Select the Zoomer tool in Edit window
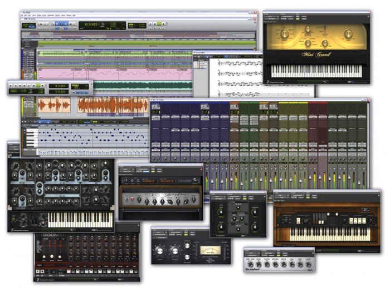390x292 pixels. [x=53, y=24]
